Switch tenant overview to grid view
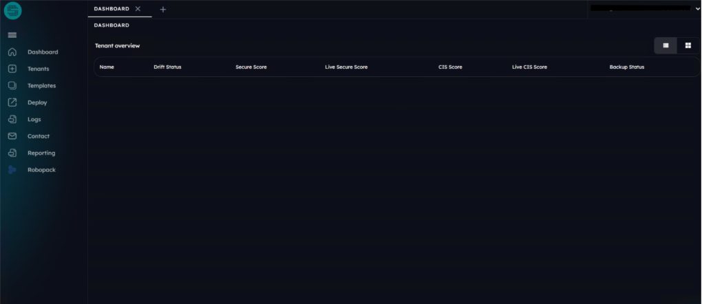This screenshot has height=304, width=702. [688, 45]
